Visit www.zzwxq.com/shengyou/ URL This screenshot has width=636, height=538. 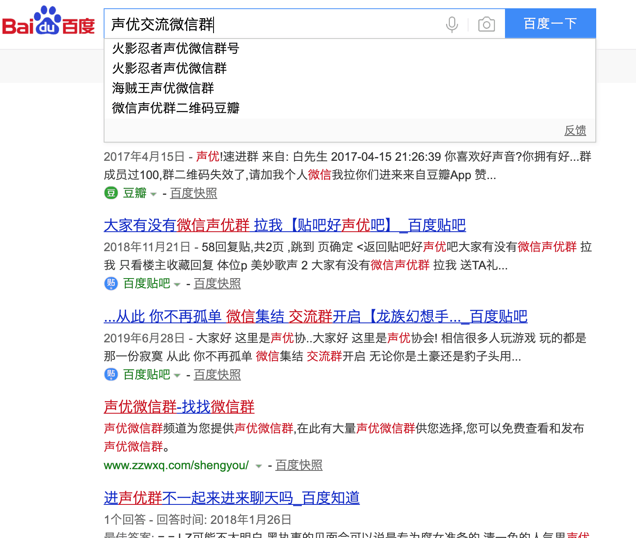[x=176, y=465]
